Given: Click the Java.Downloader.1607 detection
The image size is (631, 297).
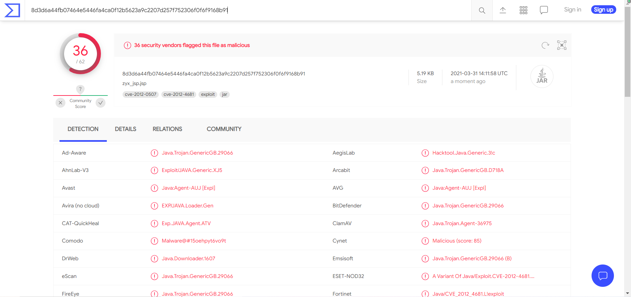Looking at the screenshot, I should [x=188, y=259].
